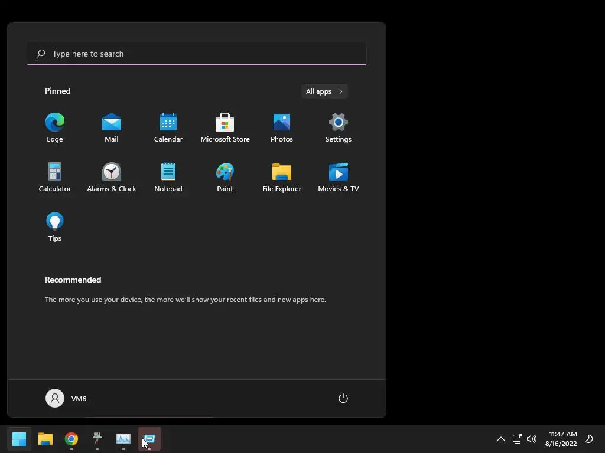Open Google Chrome from the taskbar
Image resolution: width=605 pixels, height=453 pixels.
(71, 439)
